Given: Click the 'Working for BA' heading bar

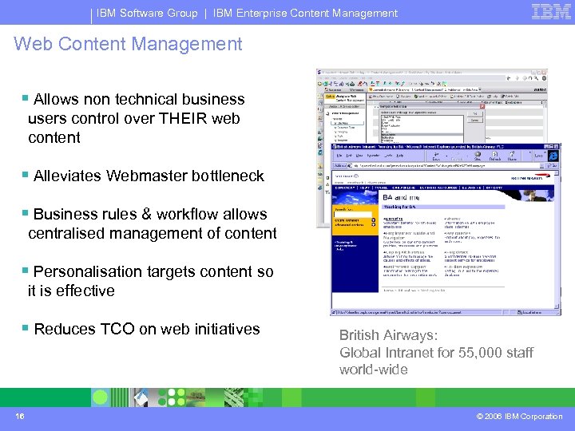Looking at the screenshot, I should [444, 207].
